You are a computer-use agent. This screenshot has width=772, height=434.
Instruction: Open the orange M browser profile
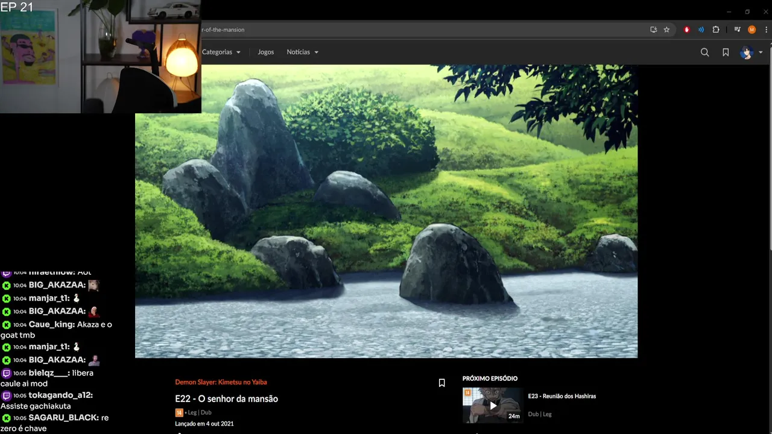[x=751, y=30]
